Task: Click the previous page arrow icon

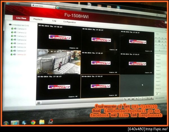Action: pyautogui.click(x=141, y=99)
